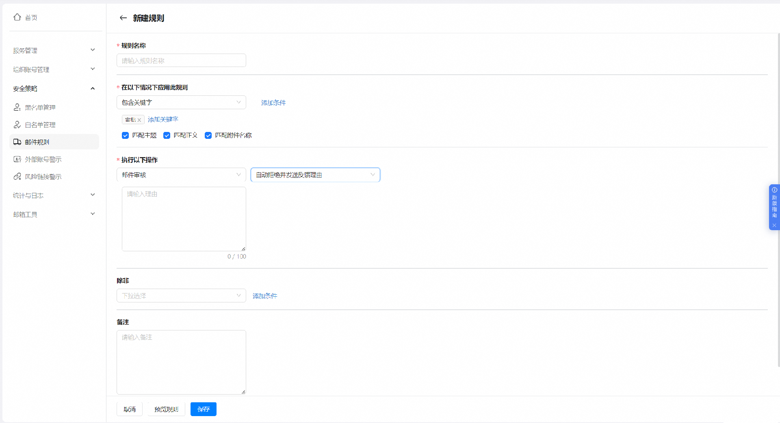
Task: Open 黑名单管理 via its person icon
Action: [x=17, y=107]
